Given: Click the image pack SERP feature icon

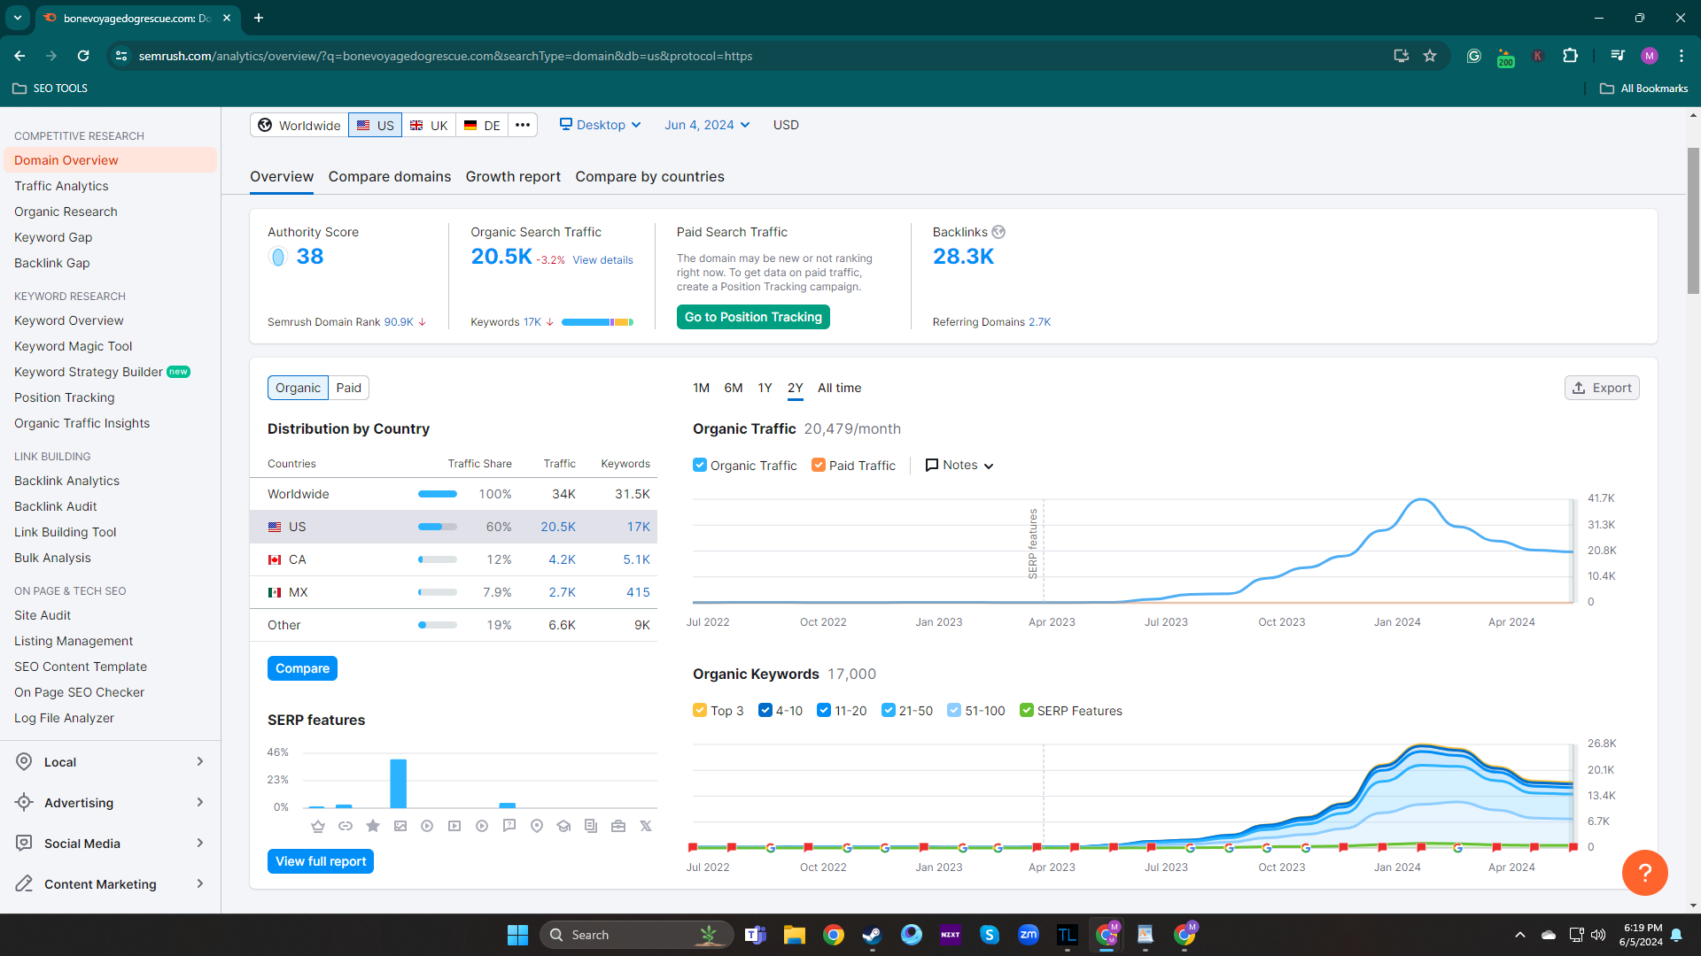Looking at the screenshot, I should click(400, 826).
